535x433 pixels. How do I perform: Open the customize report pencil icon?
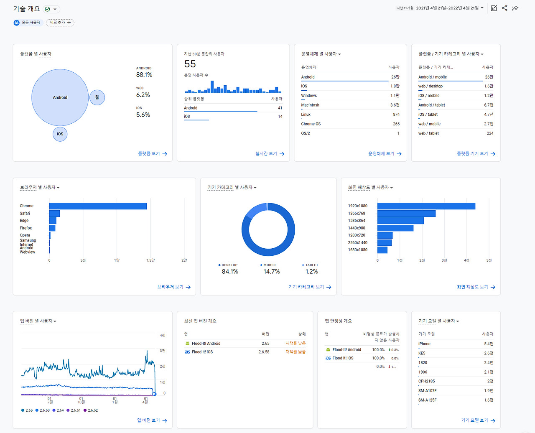pos(494,8)
